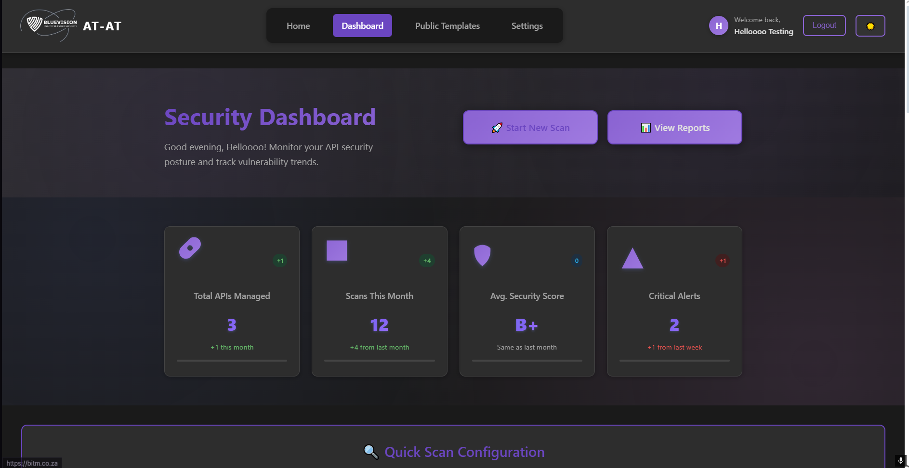
Task: Click 'Same as last month' text
Action: click(x=527, y=347)
